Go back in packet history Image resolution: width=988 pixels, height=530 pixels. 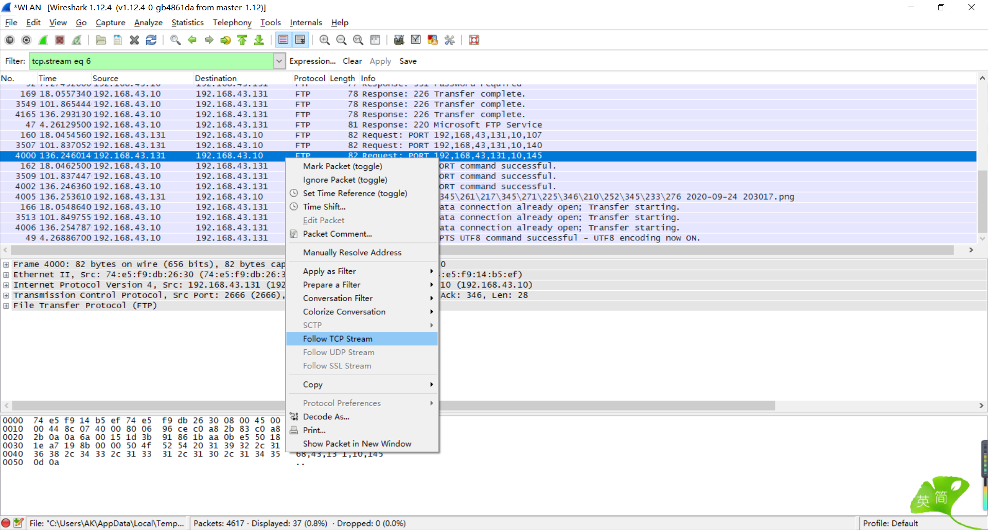click(192, 40)
